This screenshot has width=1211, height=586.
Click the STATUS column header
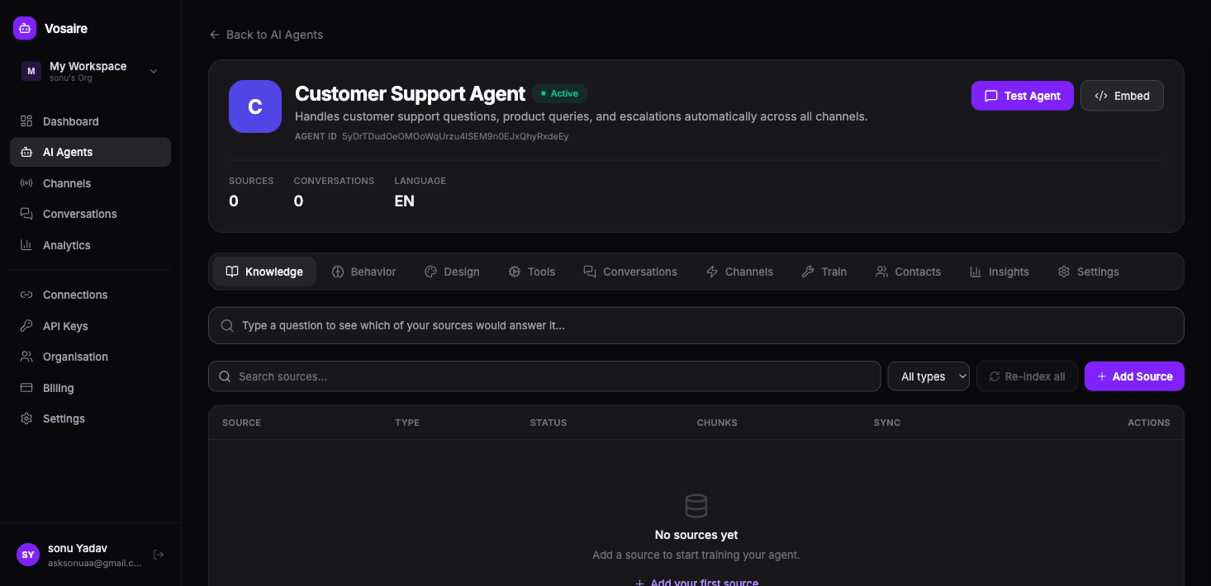[549, 423]
